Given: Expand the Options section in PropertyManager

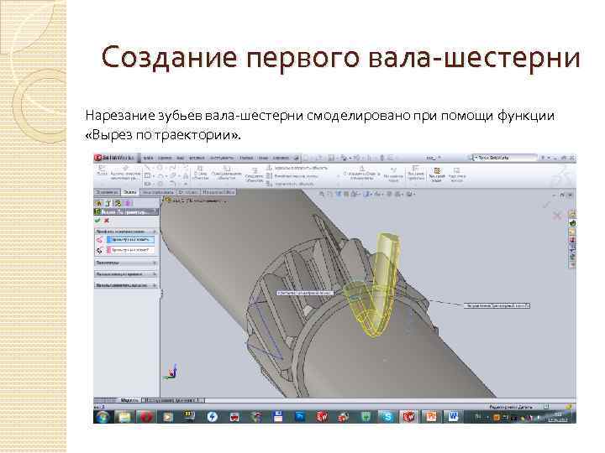Looking at the screenshot, I should [126, 263].
